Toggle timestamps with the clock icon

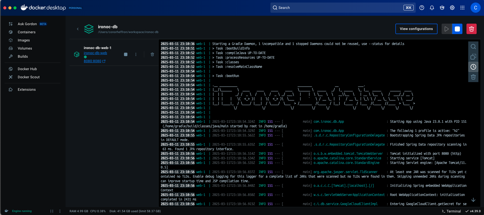coord(473,67)
